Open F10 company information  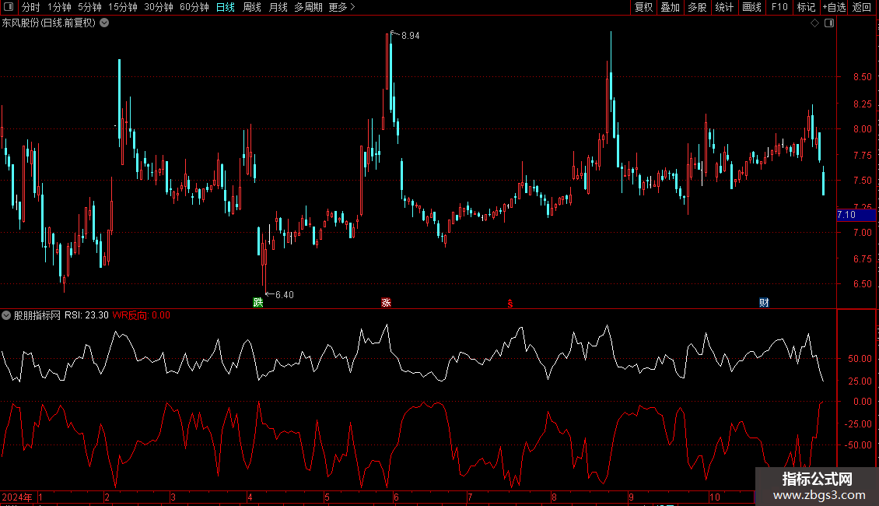(779, 7)
